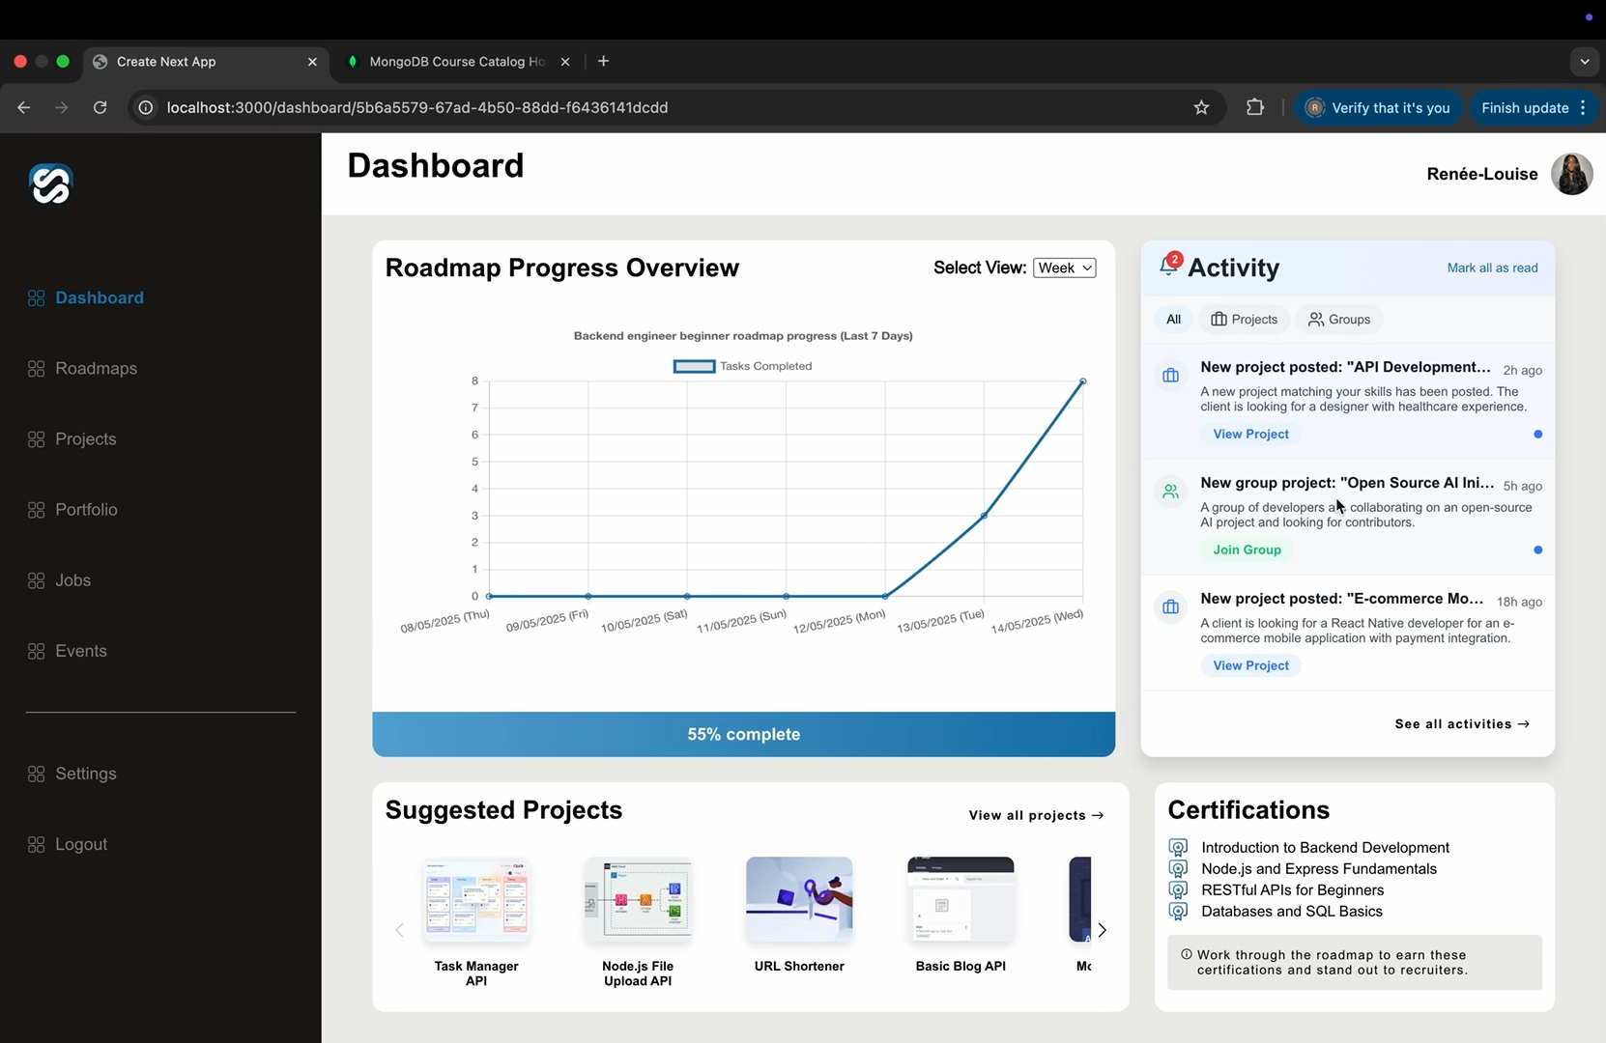Click the Settings sidebar grid icon
The width and height of the screenshot is (1606, 1043).
[x=37, y=774]
